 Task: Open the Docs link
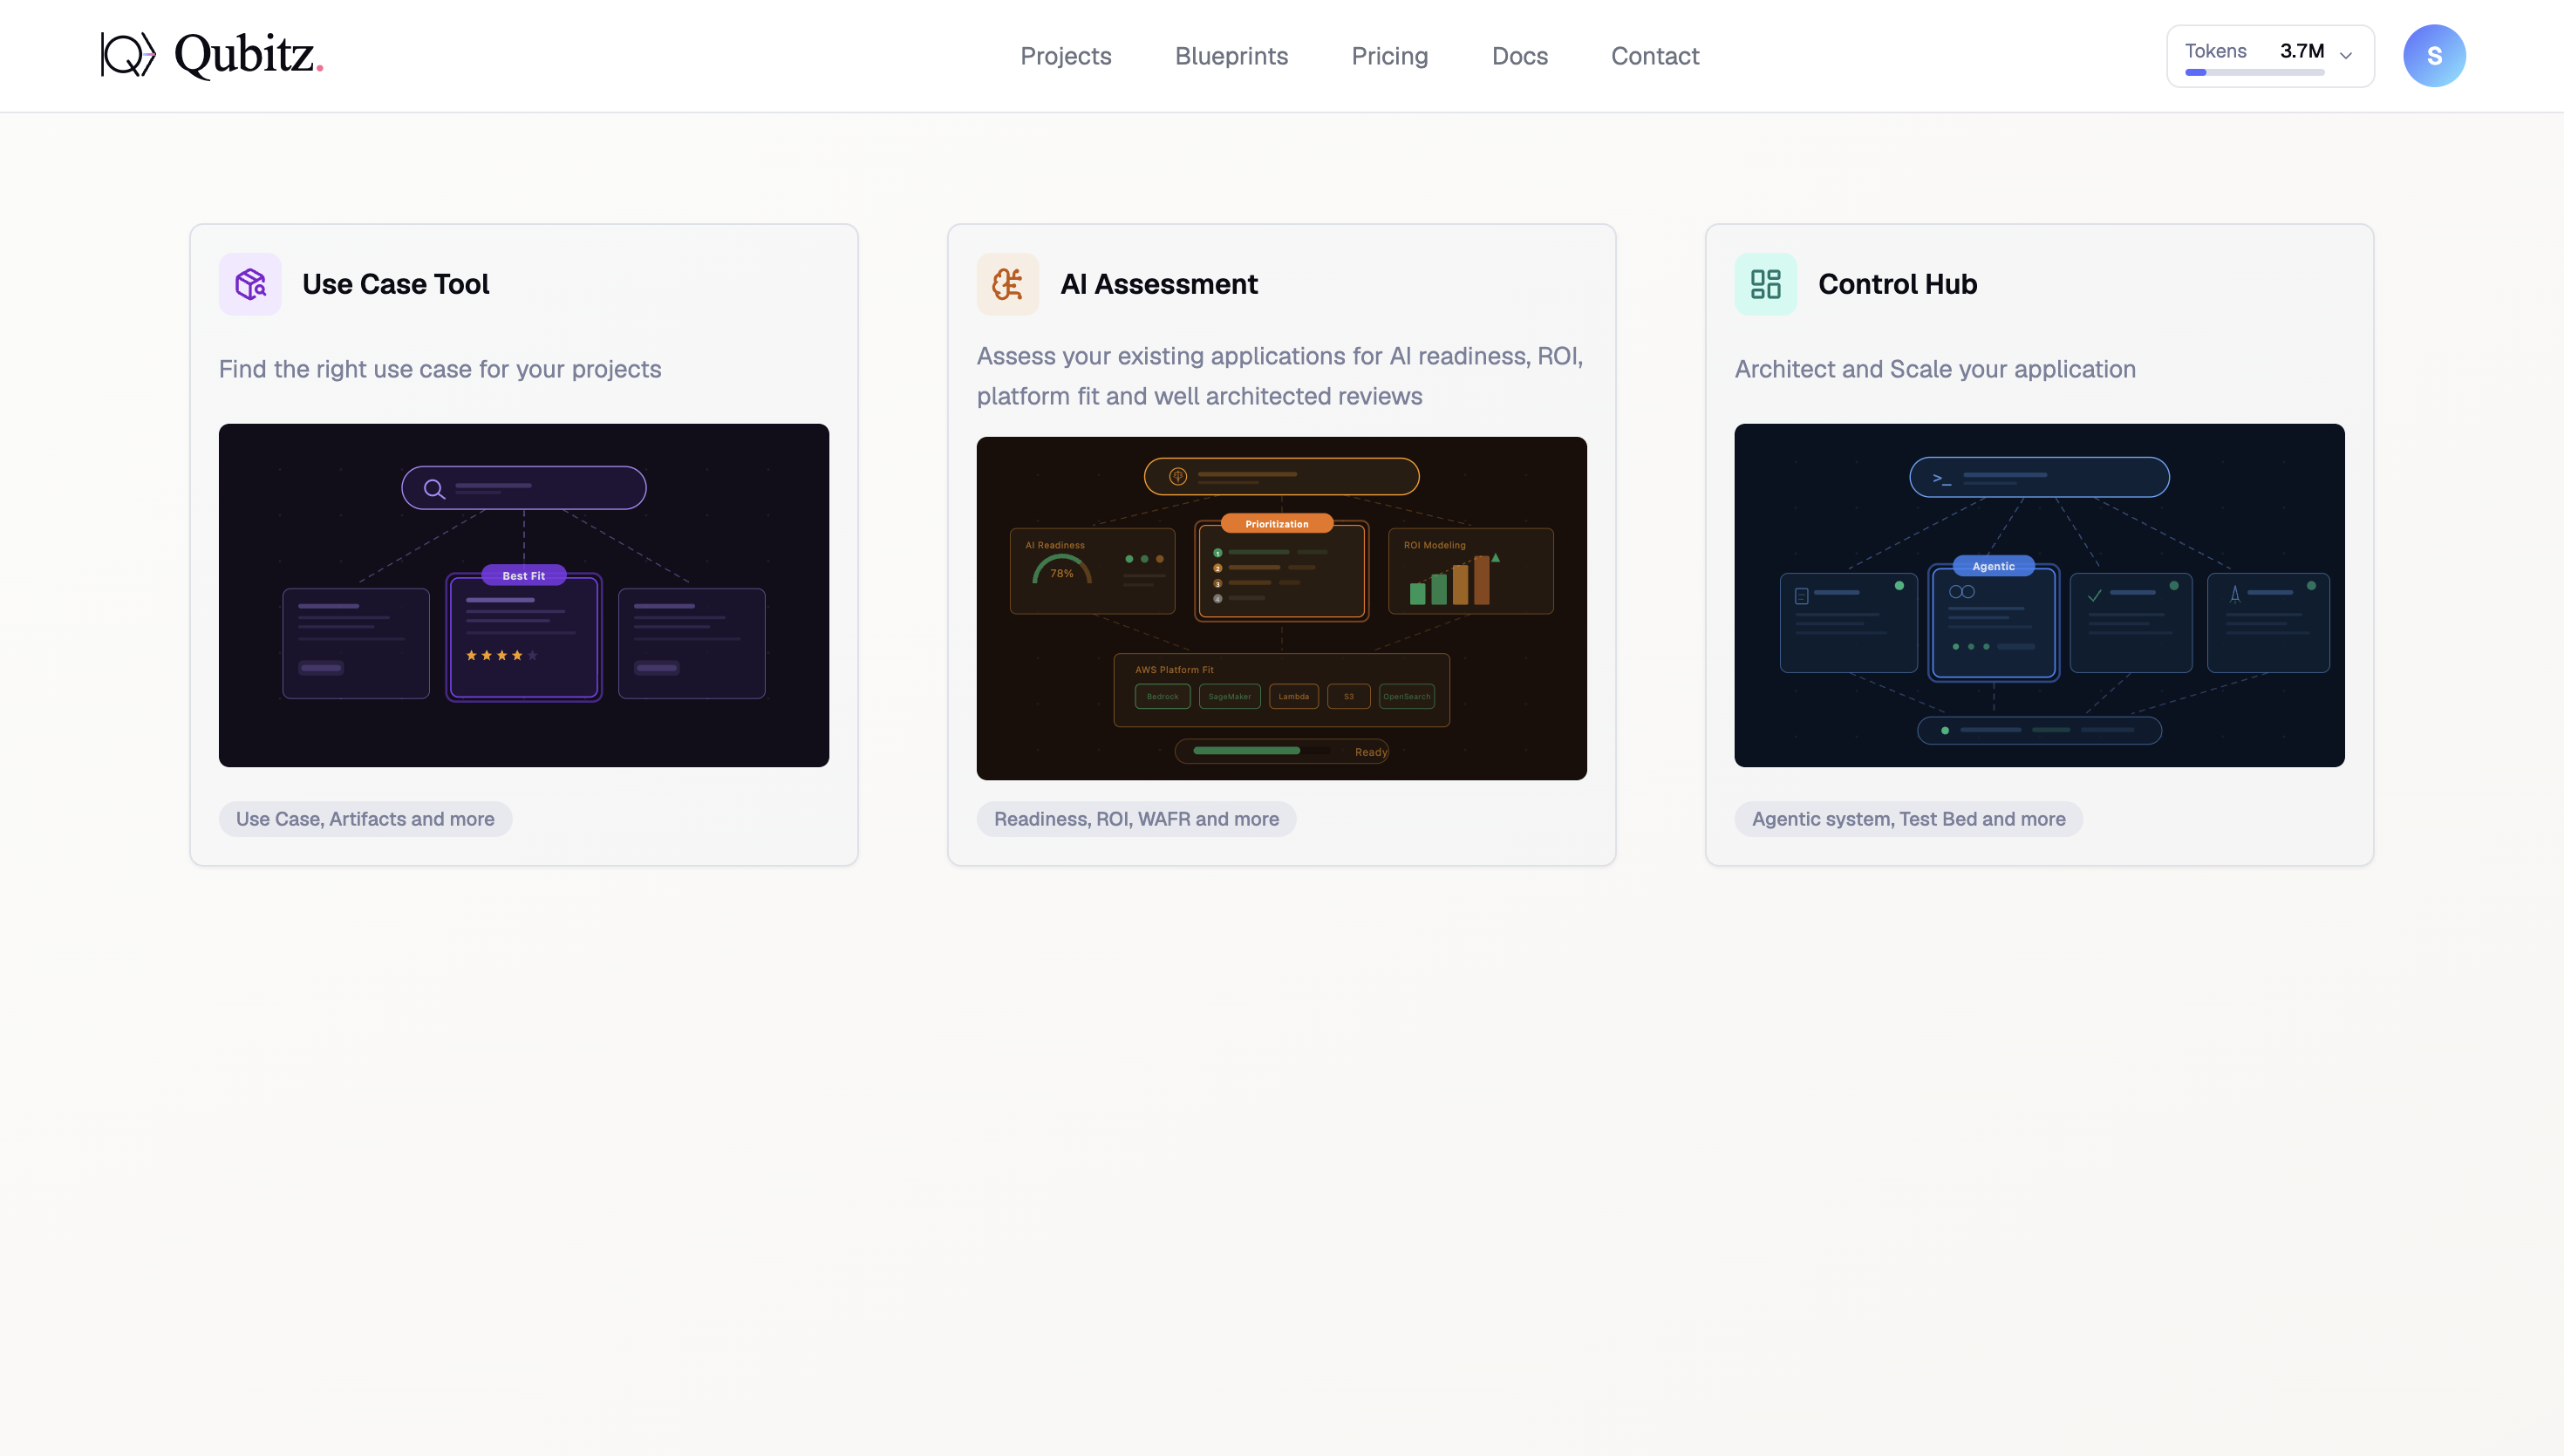(x=1519, y=56)
